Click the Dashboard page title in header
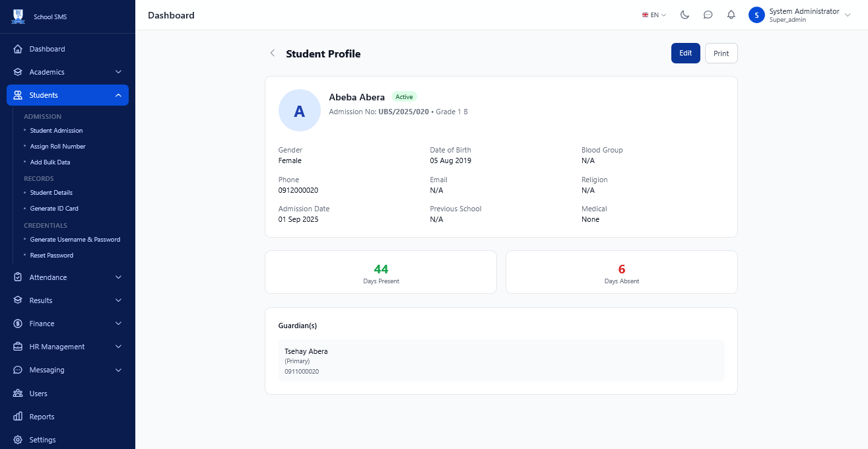This screenshot has width=868, height=449. [171, 15]
